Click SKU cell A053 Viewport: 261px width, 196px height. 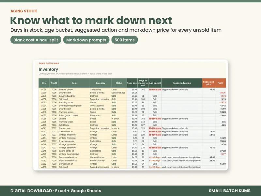pyautogui.click(x=44, y=167)
